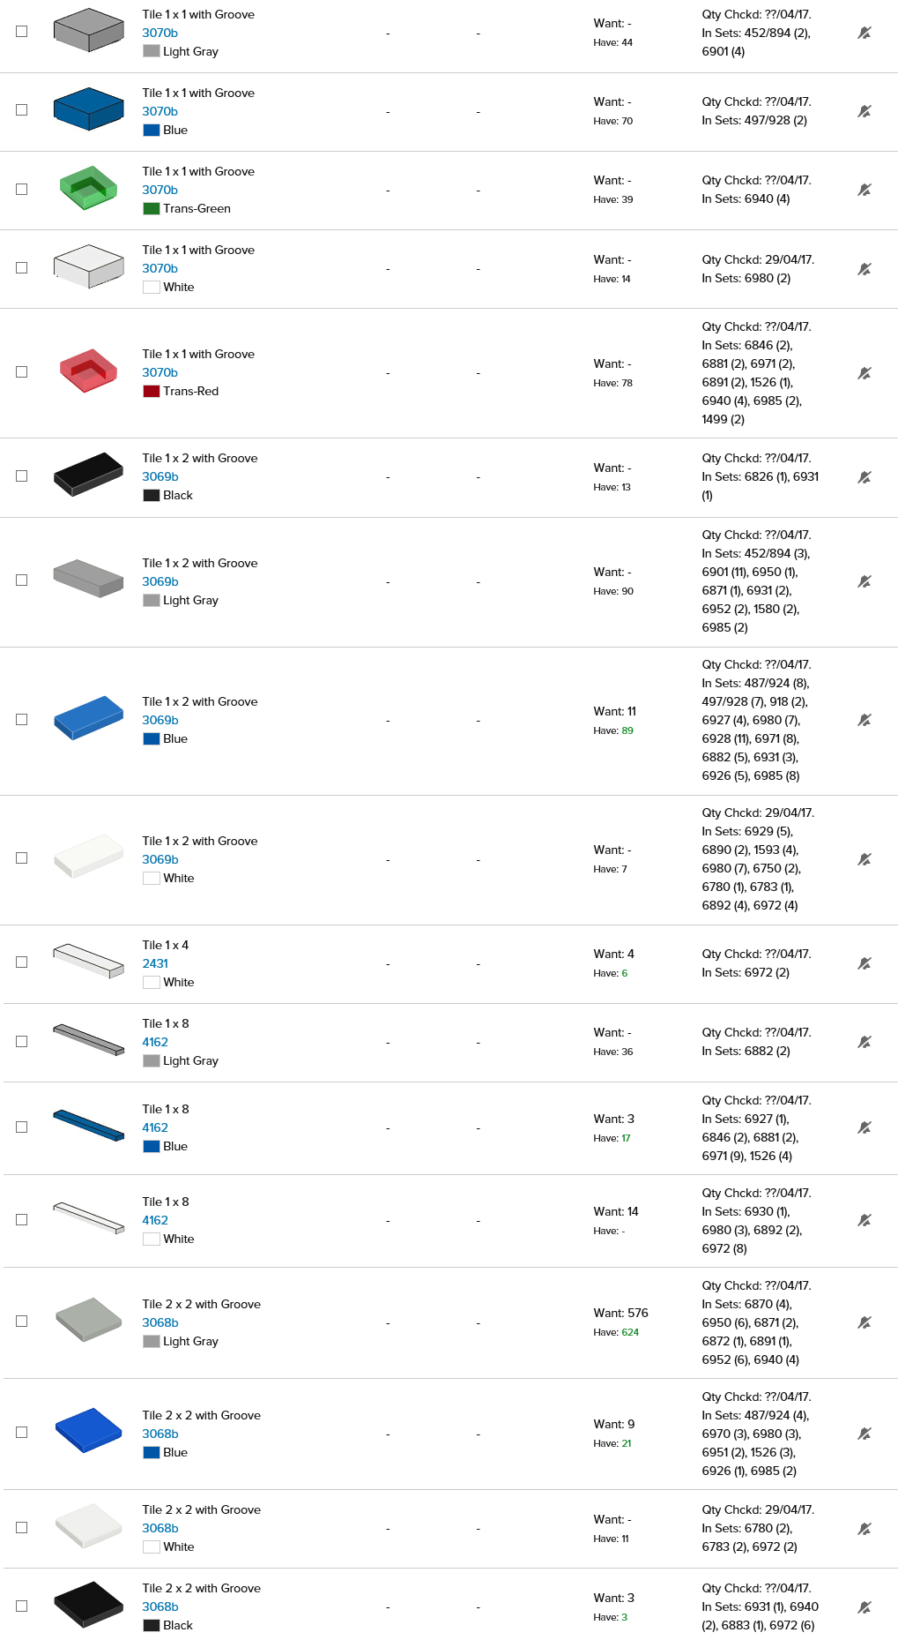The image size is (898, 1640).
Task: Open 3069b link for White Tile 1 x 2
Action: pos(160,859)
